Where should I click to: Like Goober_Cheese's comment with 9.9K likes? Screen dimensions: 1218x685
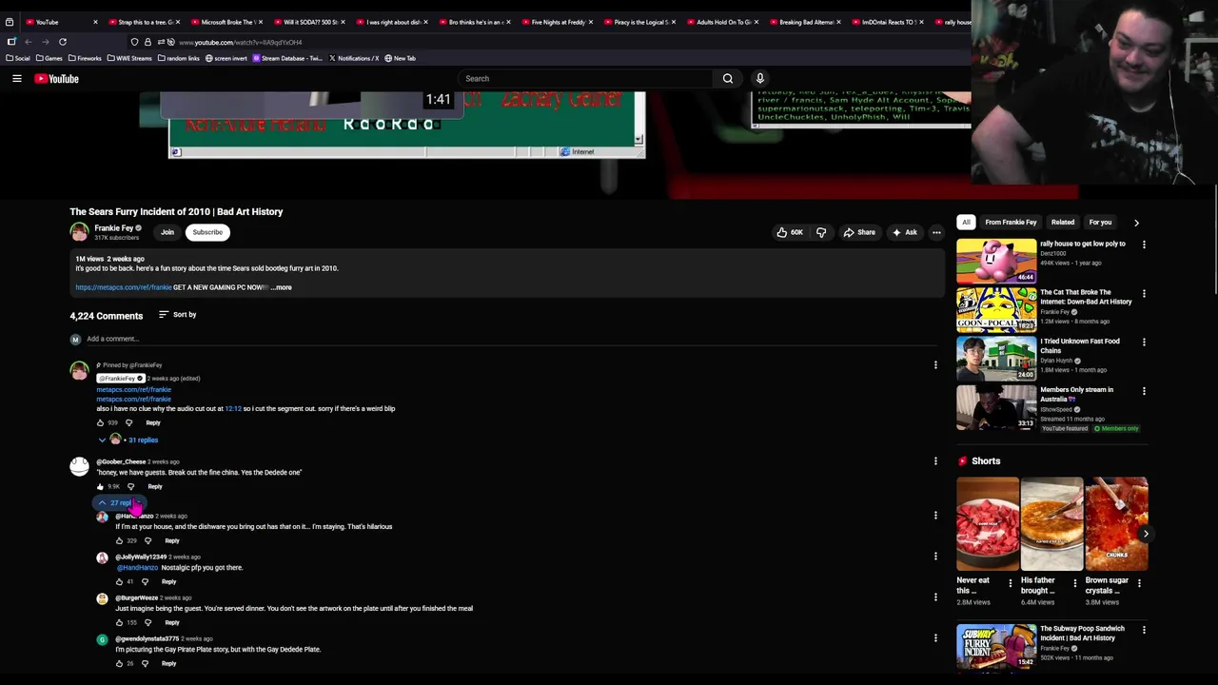click(100, 486)
